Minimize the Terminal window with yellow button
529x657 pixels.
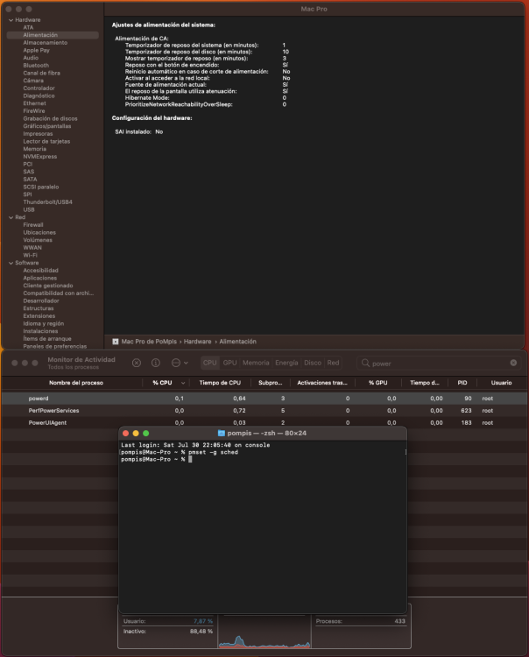click(136, 434)
